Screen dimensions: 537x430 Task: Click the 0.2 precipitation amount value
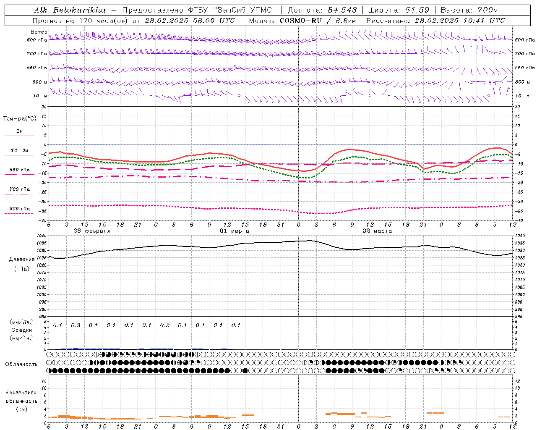coord(165,325)
